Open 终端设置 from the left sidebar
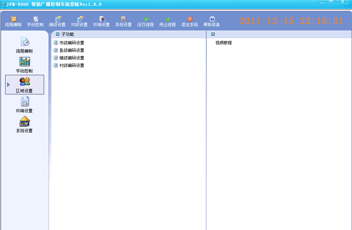 click(24, 105)
